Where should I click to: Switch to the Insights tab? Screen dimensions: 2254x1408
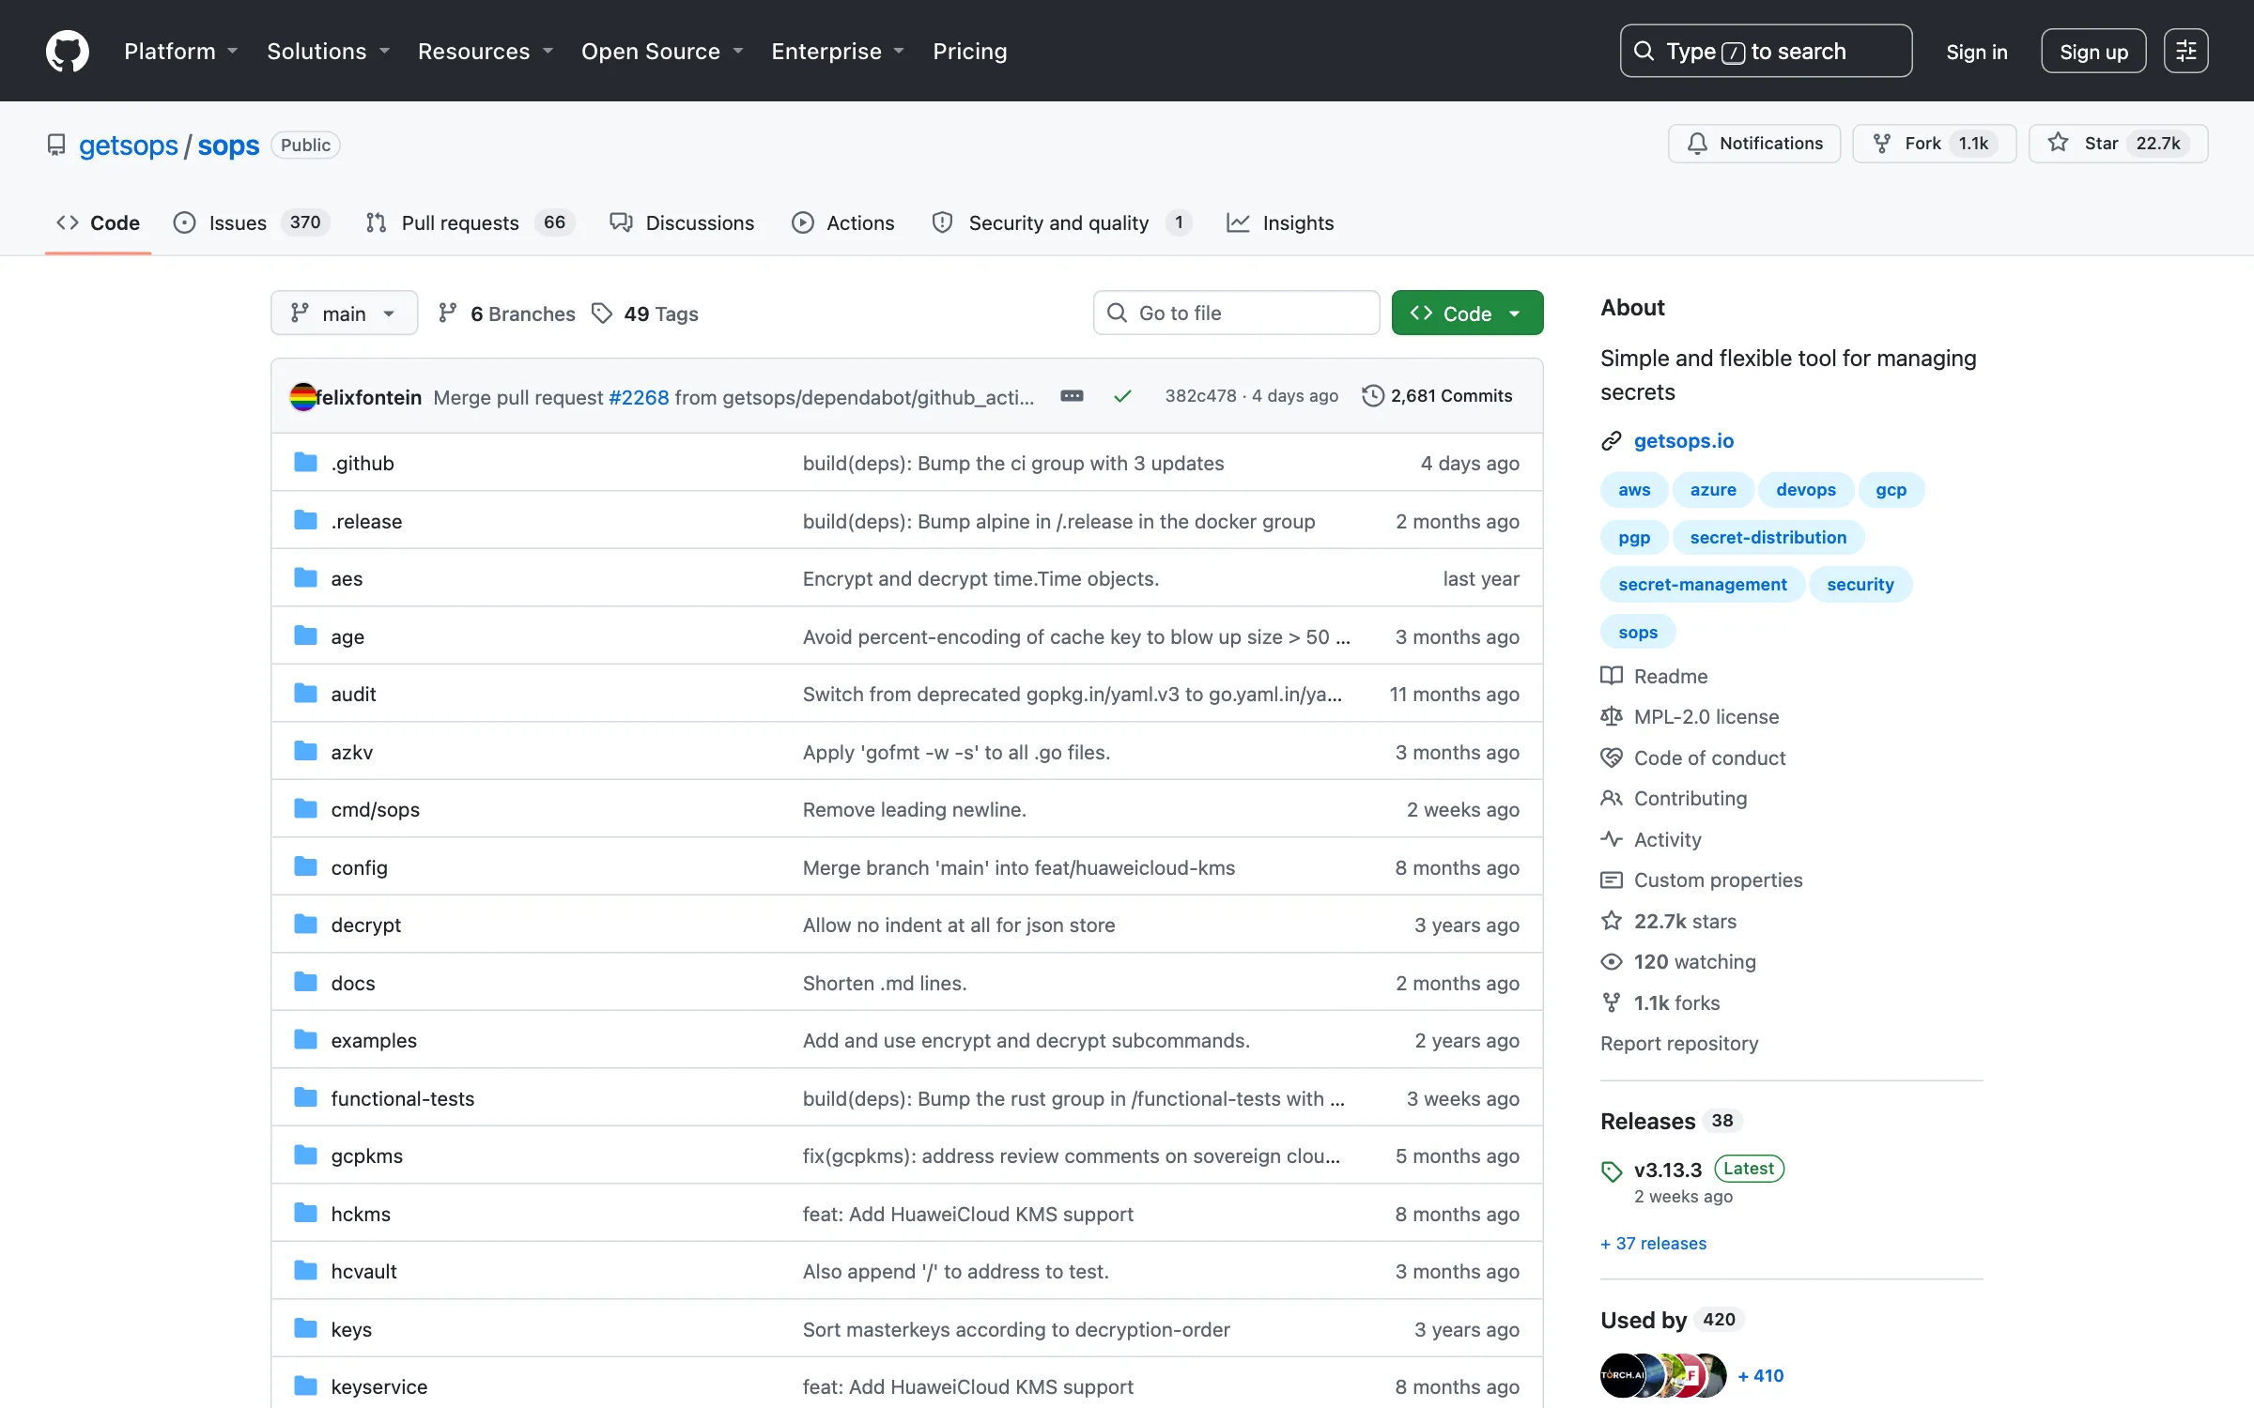1280,222
